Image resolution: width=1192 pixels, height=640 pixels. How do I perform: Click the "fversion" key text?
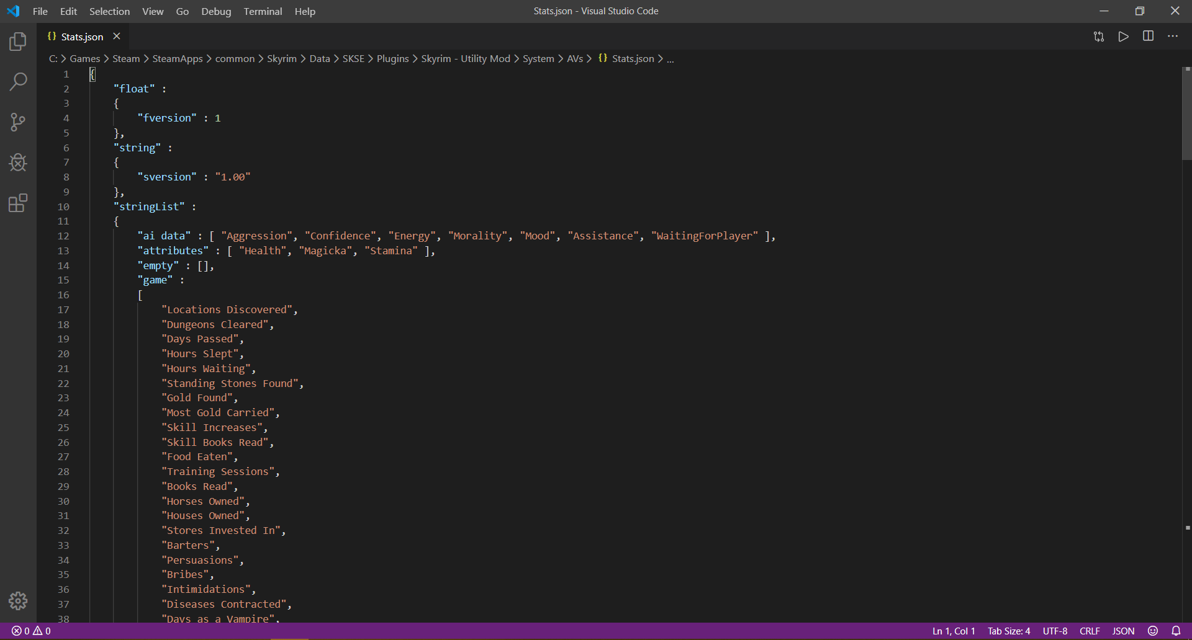(x=167, y=118)
